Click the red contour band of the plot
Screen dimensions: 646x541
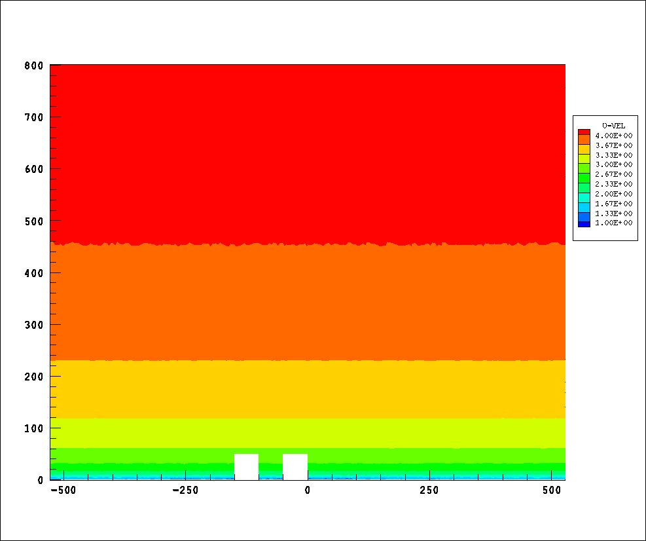308,154
